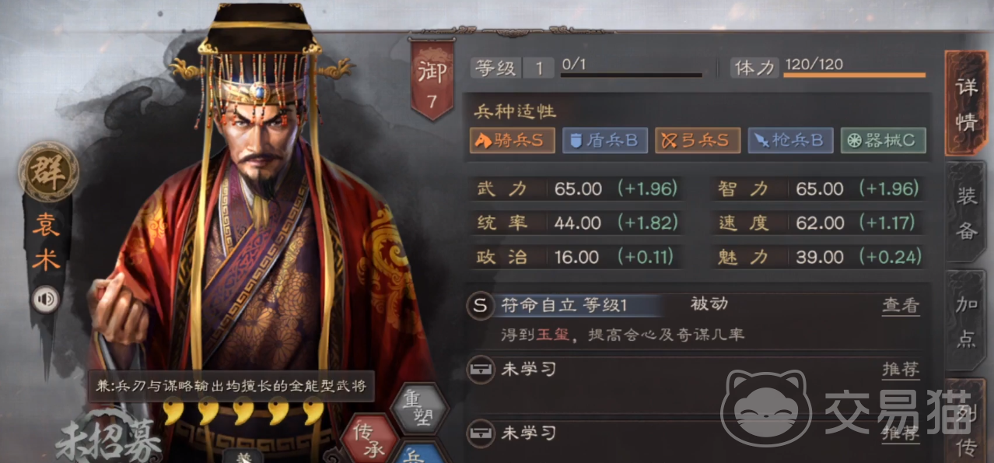Tap the second unlearned skill slot icon

click(480, 433)
